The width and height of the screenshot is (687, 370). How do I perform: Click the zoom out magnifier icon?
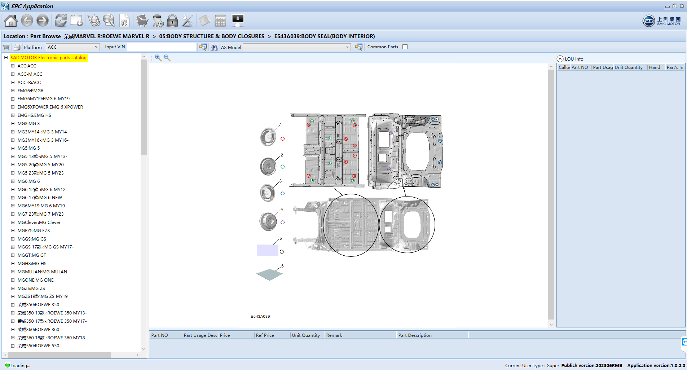coord(167,58)
